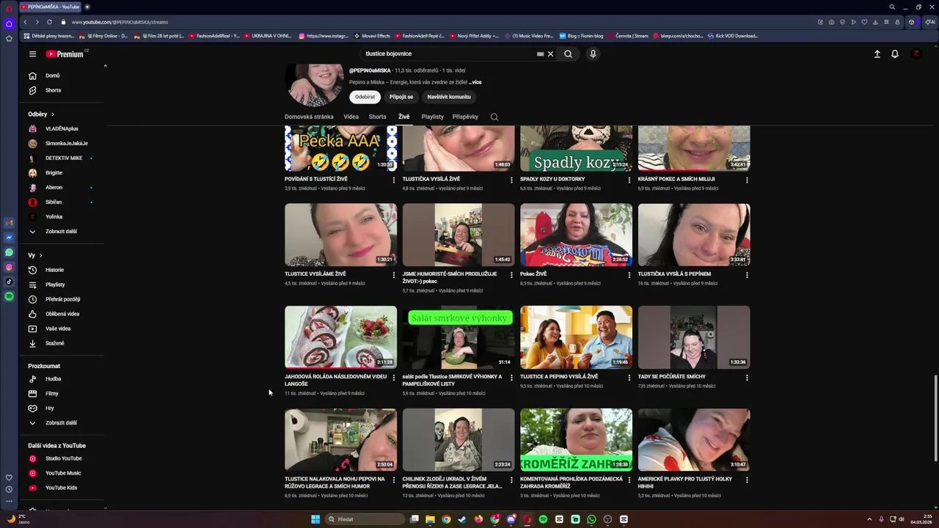Open Přehrát později list
Screen dimensions: 939x528
pos(63,299)
